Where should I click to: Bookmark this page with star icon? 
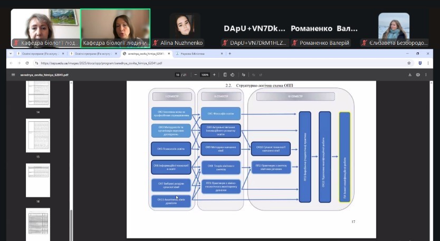pyautogui.click(x=409, y=63)
